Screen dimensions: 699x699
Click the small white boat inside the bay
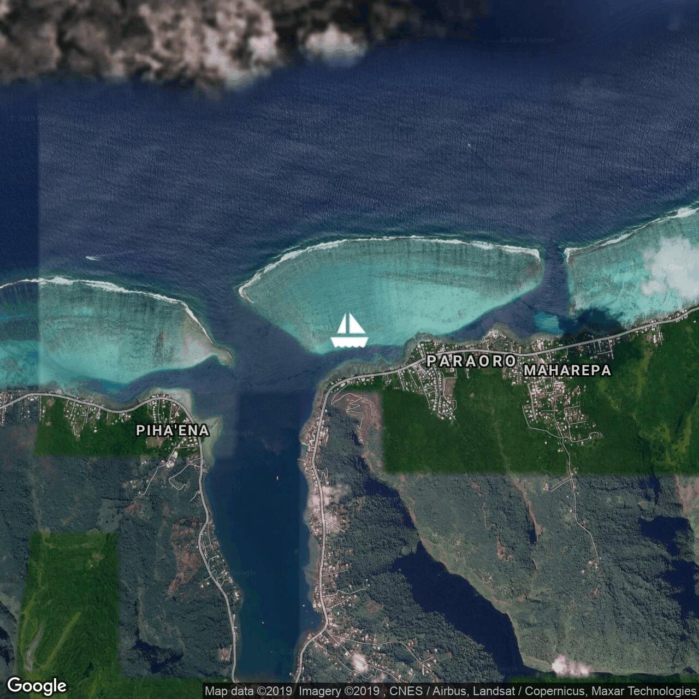pos(277,478)
